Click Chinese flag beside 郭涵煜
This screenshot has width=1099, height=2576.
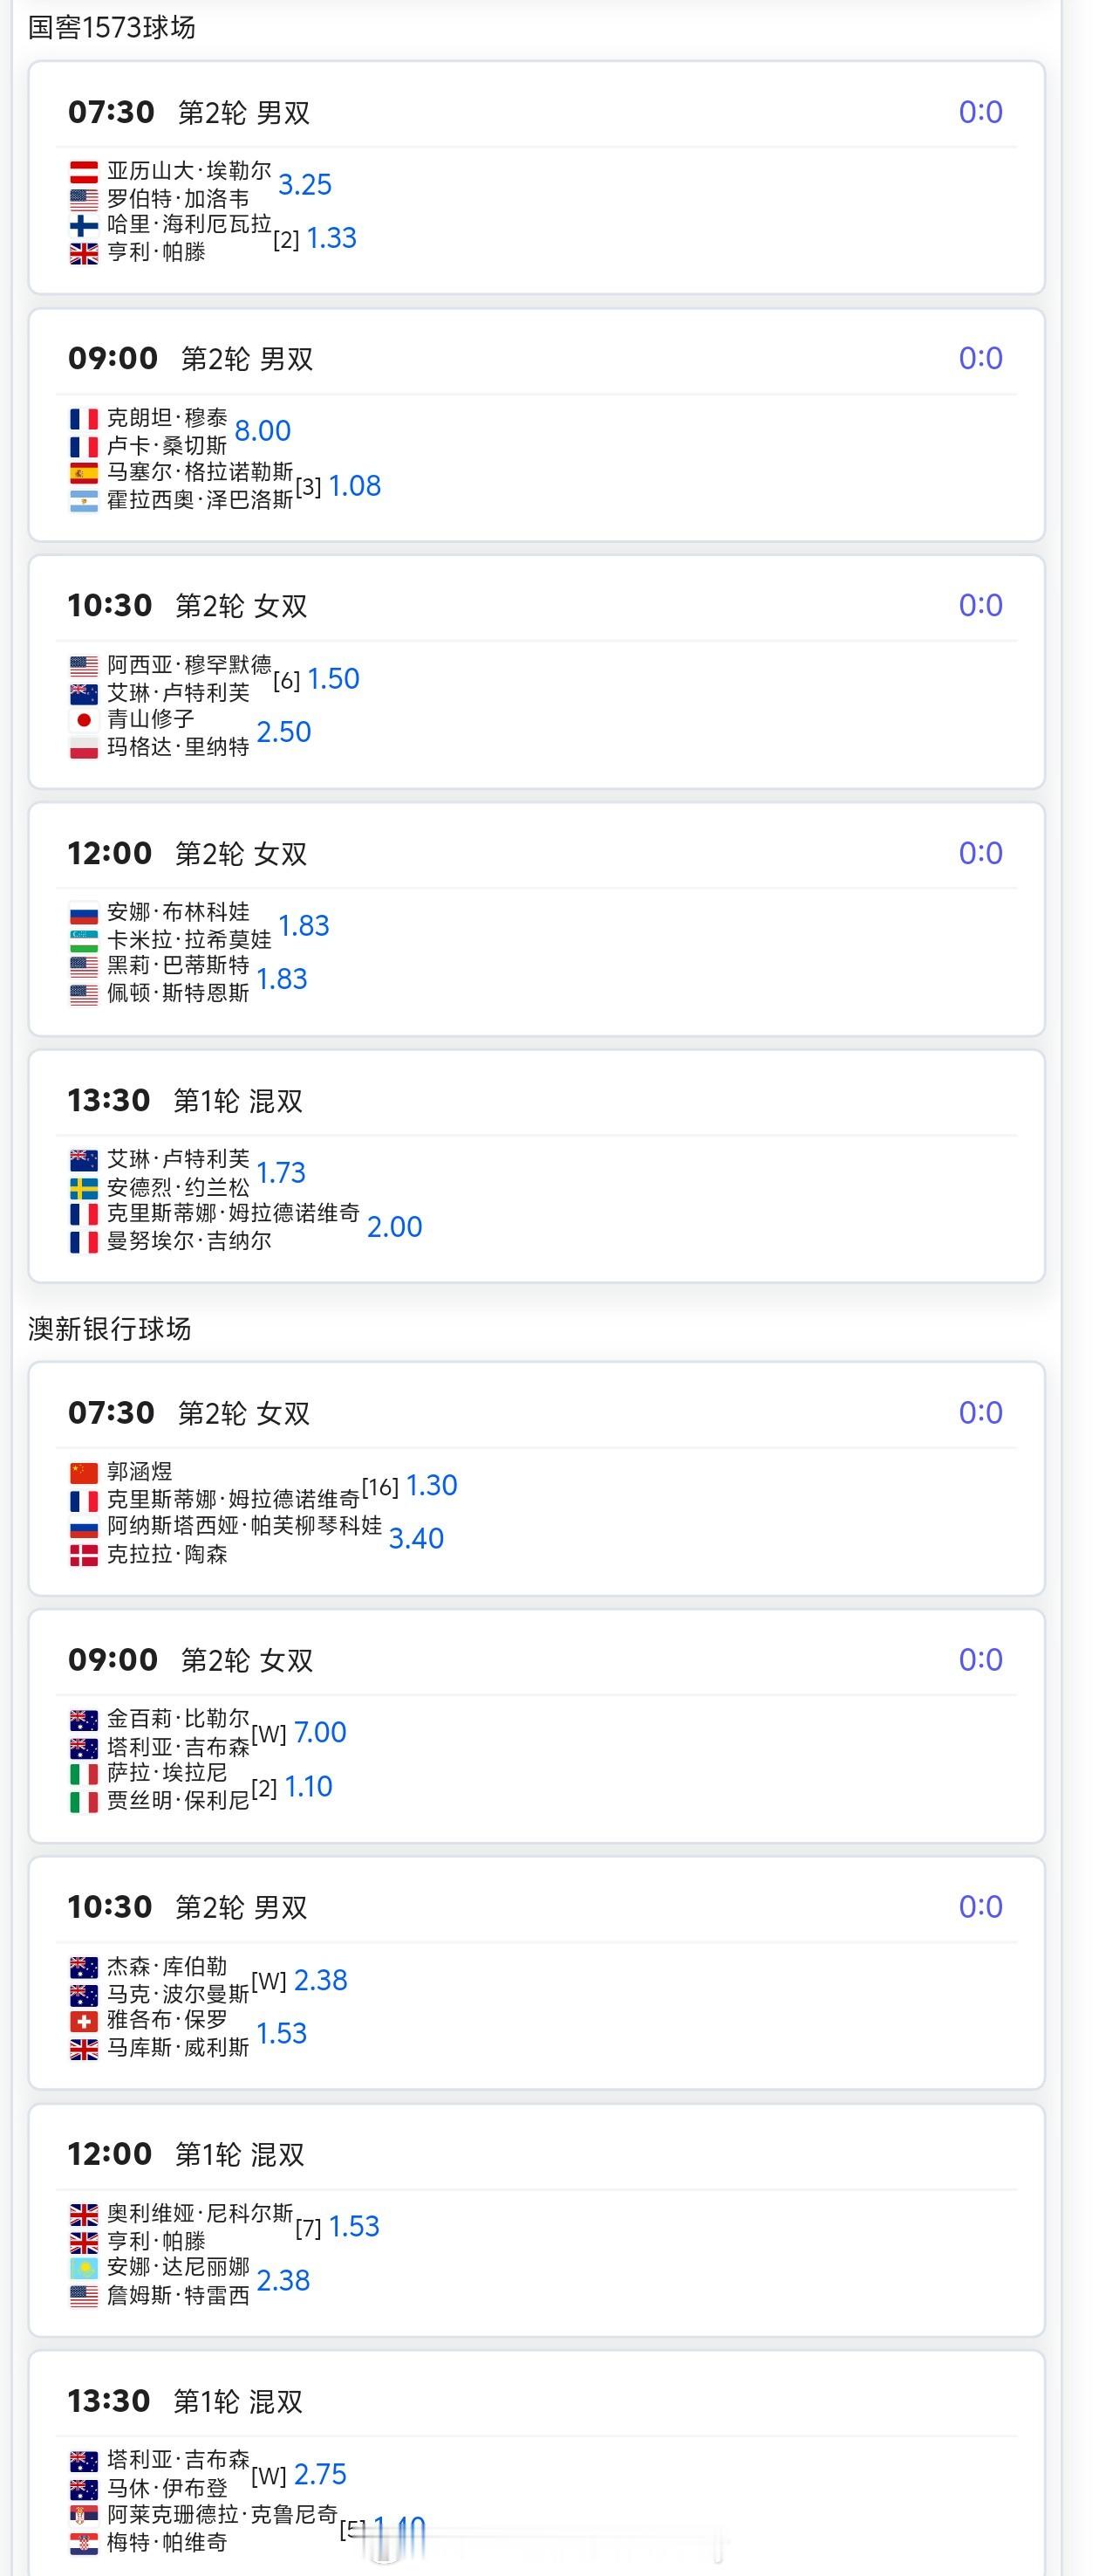[84, 1472]
